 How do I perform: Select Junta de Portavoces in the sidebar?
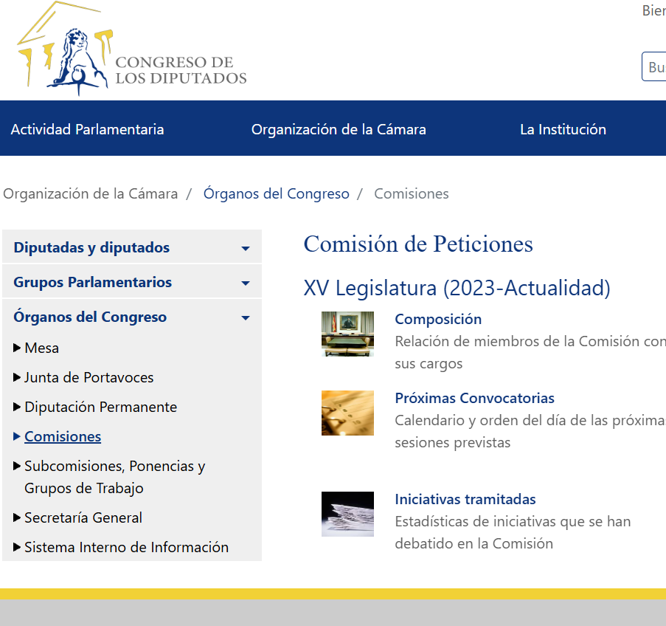(89, 376)
